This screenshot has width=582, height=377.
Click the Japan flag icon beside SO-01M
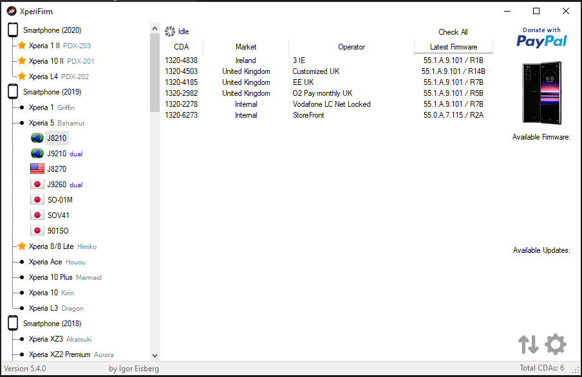(x=37, y=200)
